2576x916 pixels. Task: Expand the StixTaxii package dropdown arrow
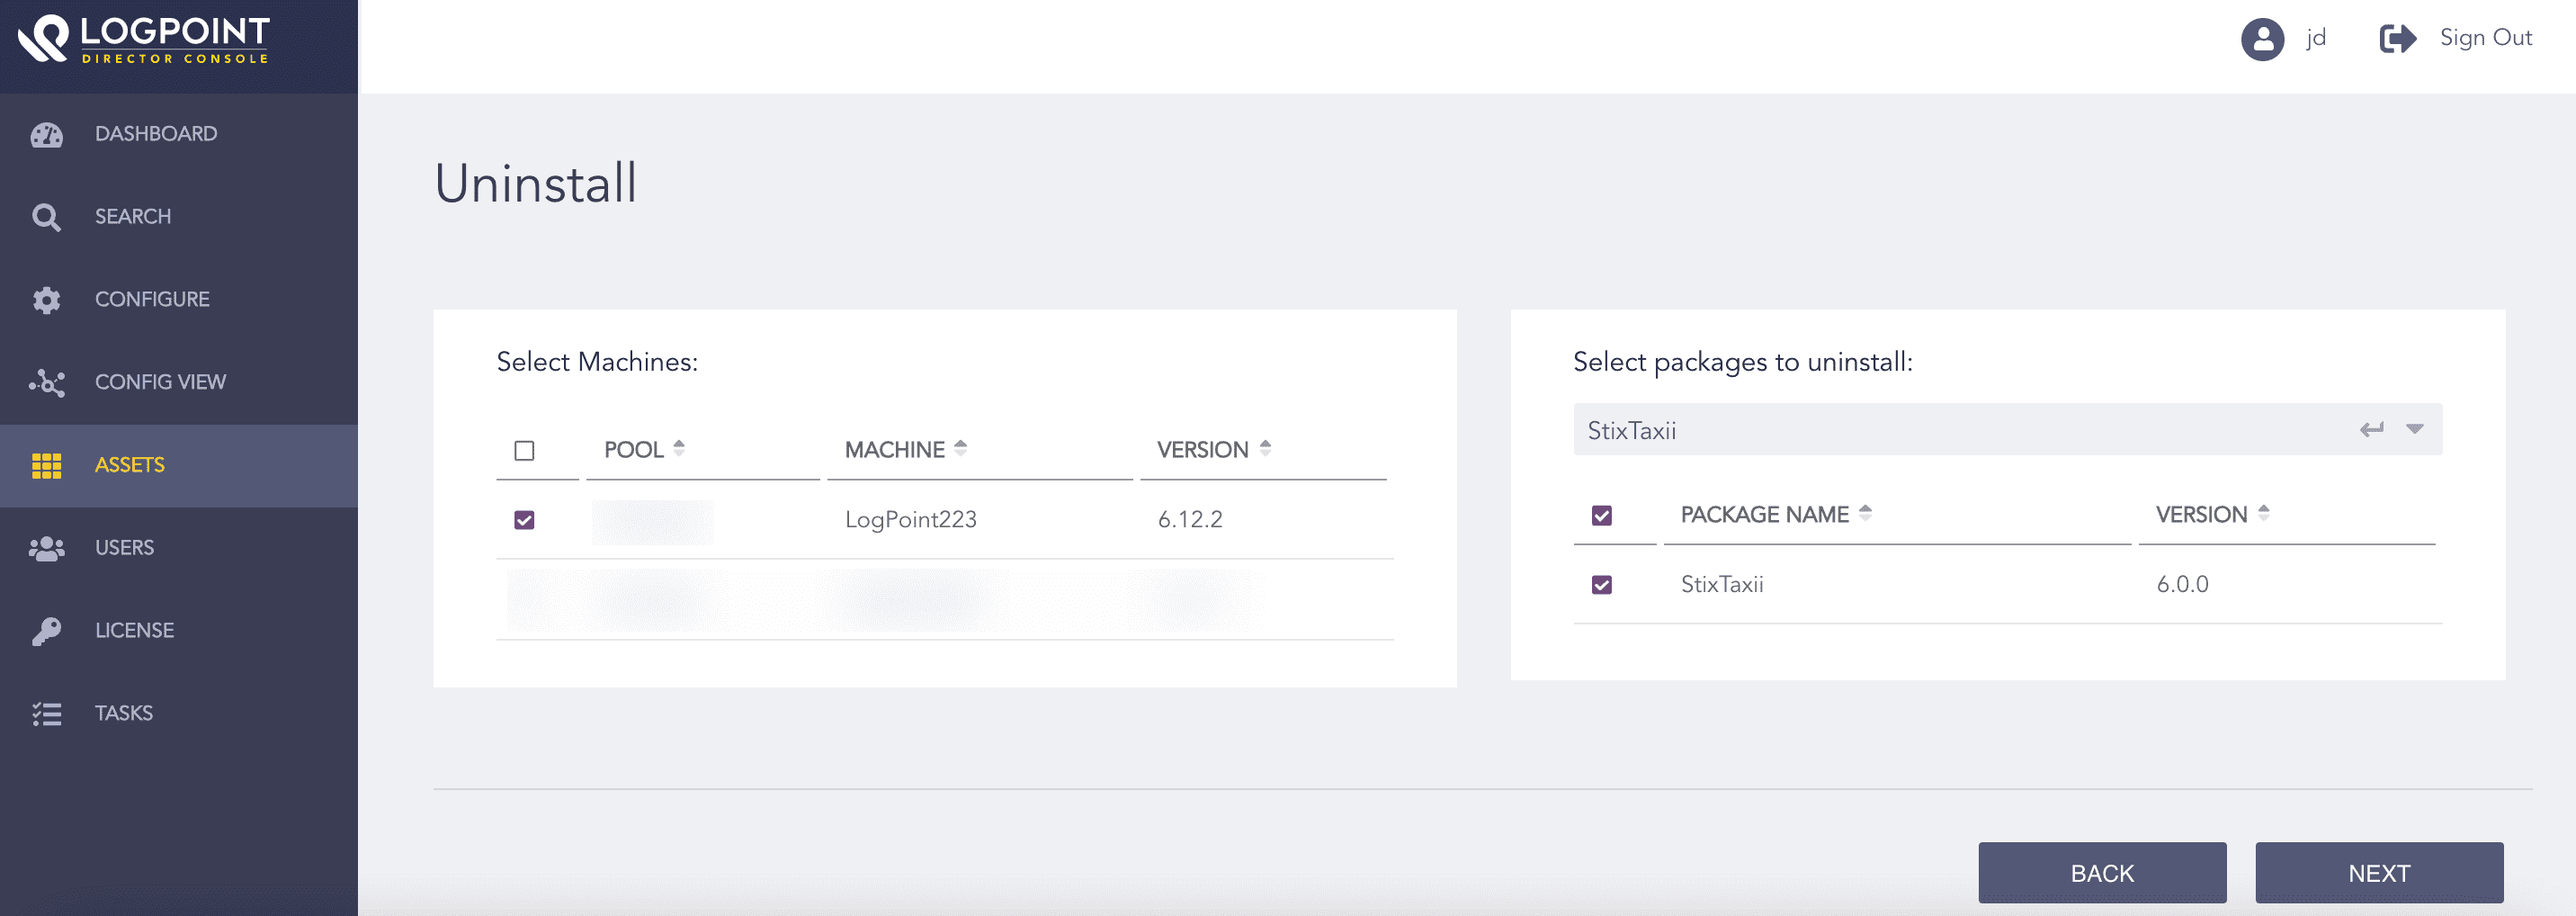coord(2414,430)
